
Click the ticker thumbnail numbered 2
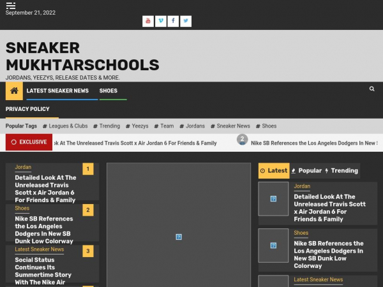coord(243,140)
